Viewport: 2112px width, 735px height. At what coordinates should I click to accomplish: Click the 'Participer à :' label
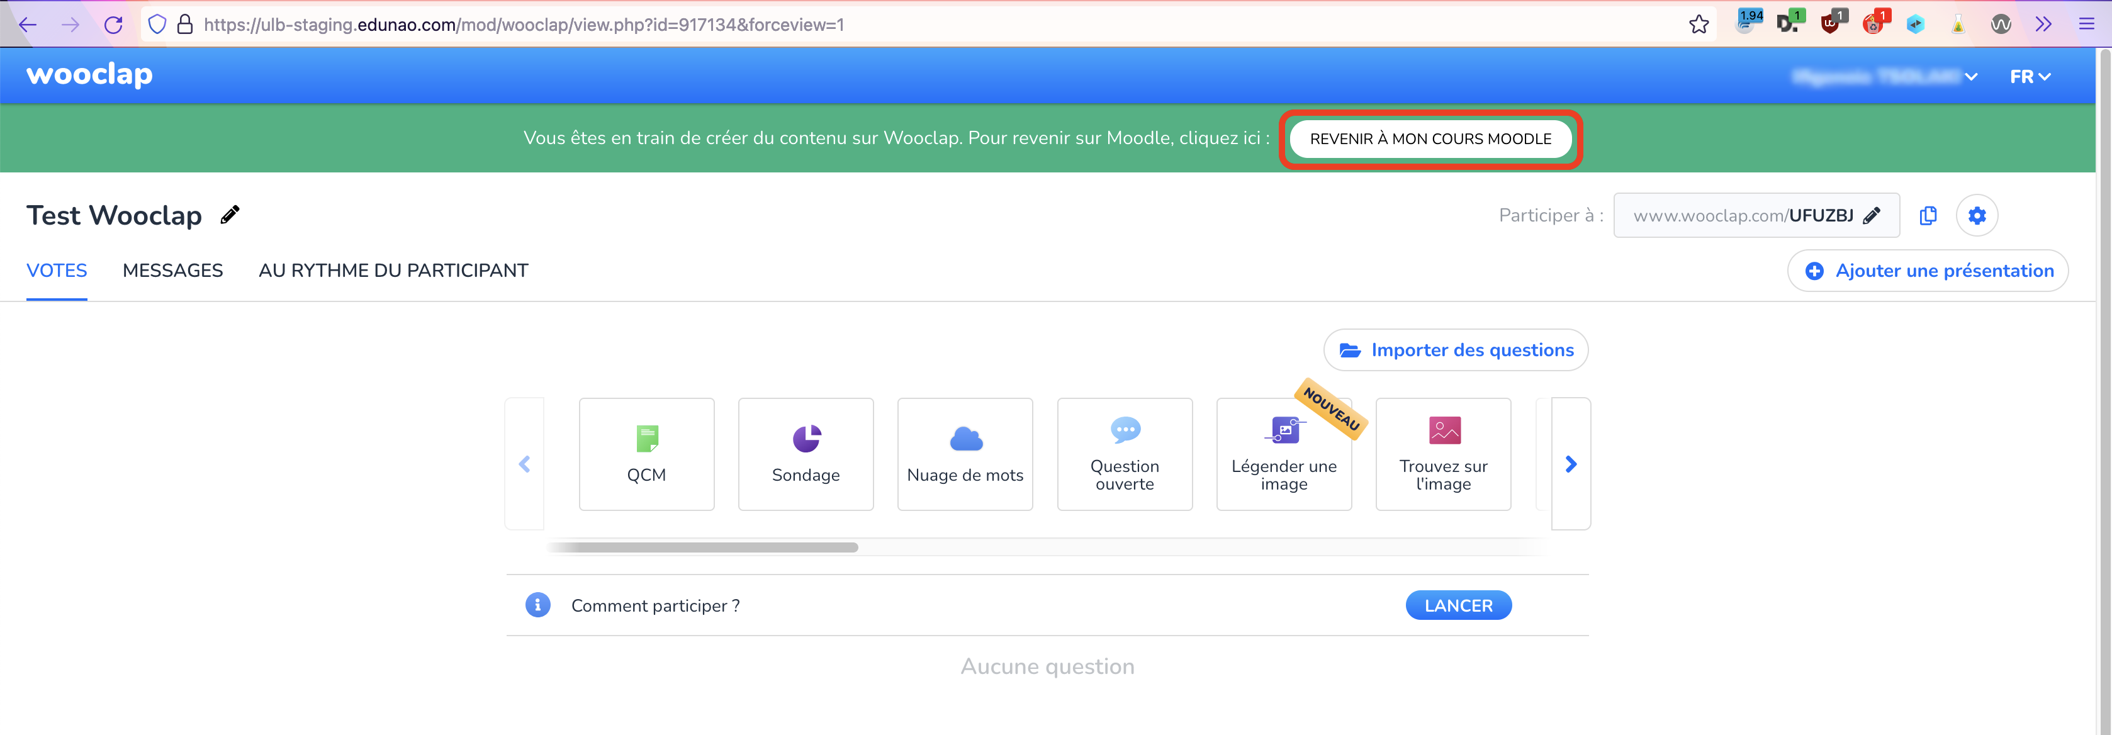click(1551, 215)
